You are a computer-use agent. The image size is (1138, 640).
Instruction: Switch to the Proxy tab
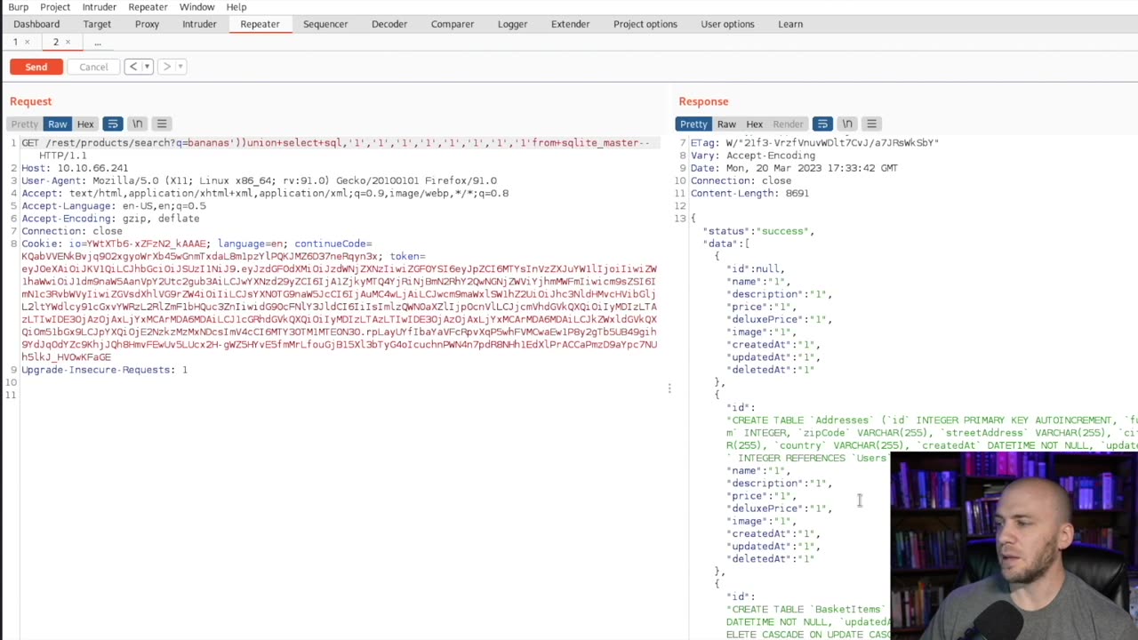[147, 24]
